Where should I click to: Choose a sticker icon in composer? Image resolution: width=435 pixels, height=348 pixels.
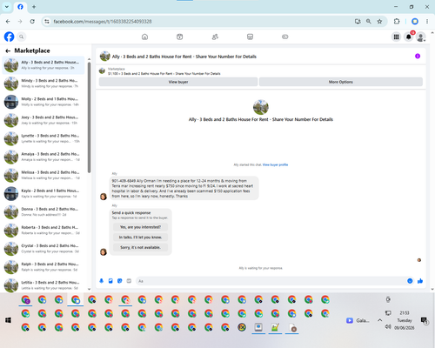coord(120,281)
